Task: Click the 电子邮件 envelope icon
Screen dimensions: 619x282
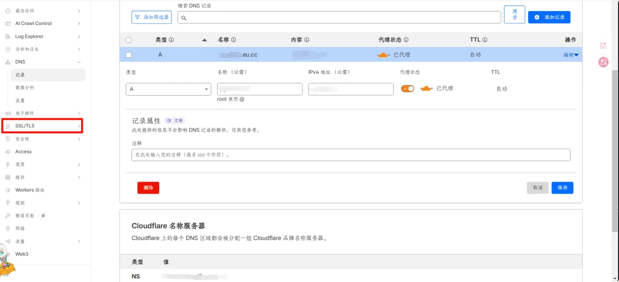Action: tap(8, 113)
